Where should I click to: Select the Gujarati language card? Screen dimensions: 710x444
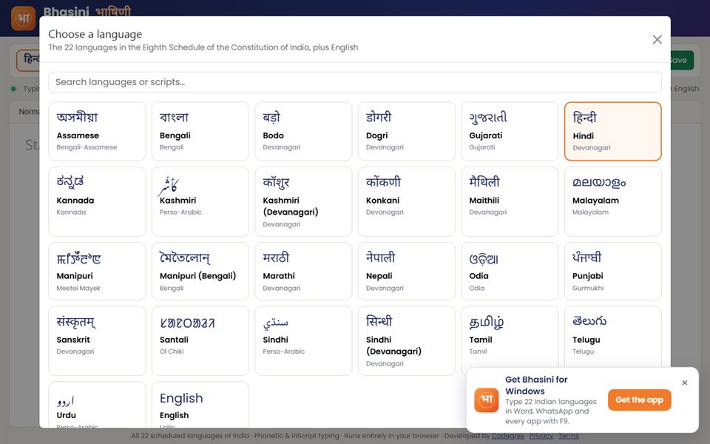click(x=510, y=131)
